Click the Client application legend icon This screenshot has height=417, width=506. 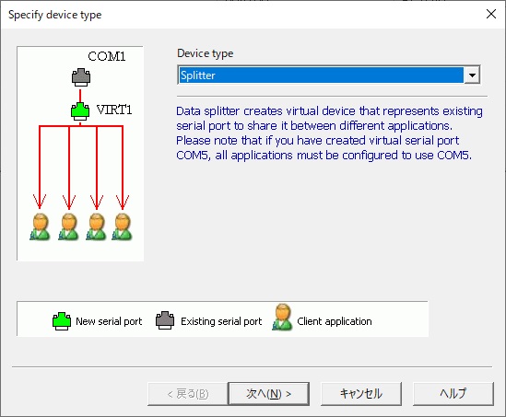(x=282, y=318)
